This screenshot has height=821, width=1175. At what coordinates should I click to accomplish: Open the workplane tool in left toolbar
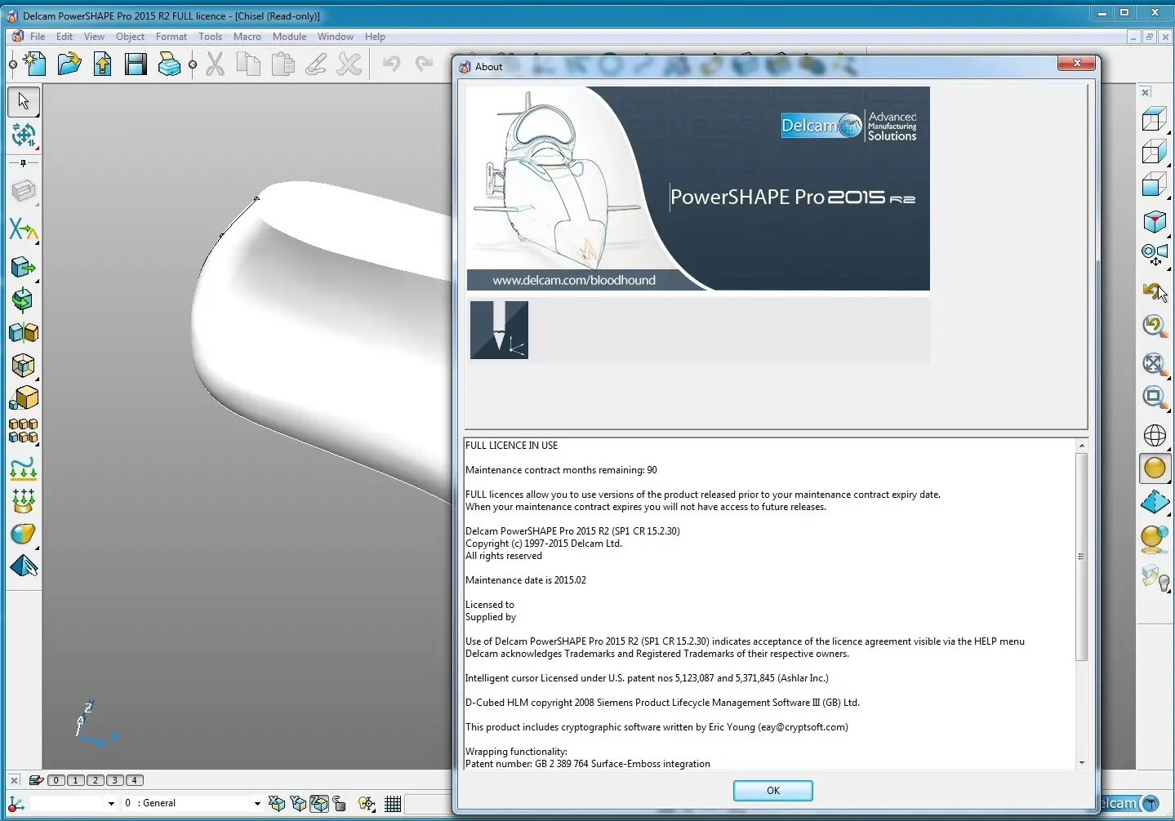pyautogui.click(x=24, y=135)
